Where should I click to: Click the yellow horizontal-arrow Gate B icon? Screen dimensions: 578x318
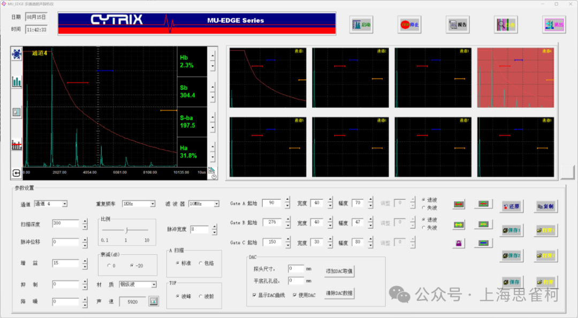[x=459, y=225]
